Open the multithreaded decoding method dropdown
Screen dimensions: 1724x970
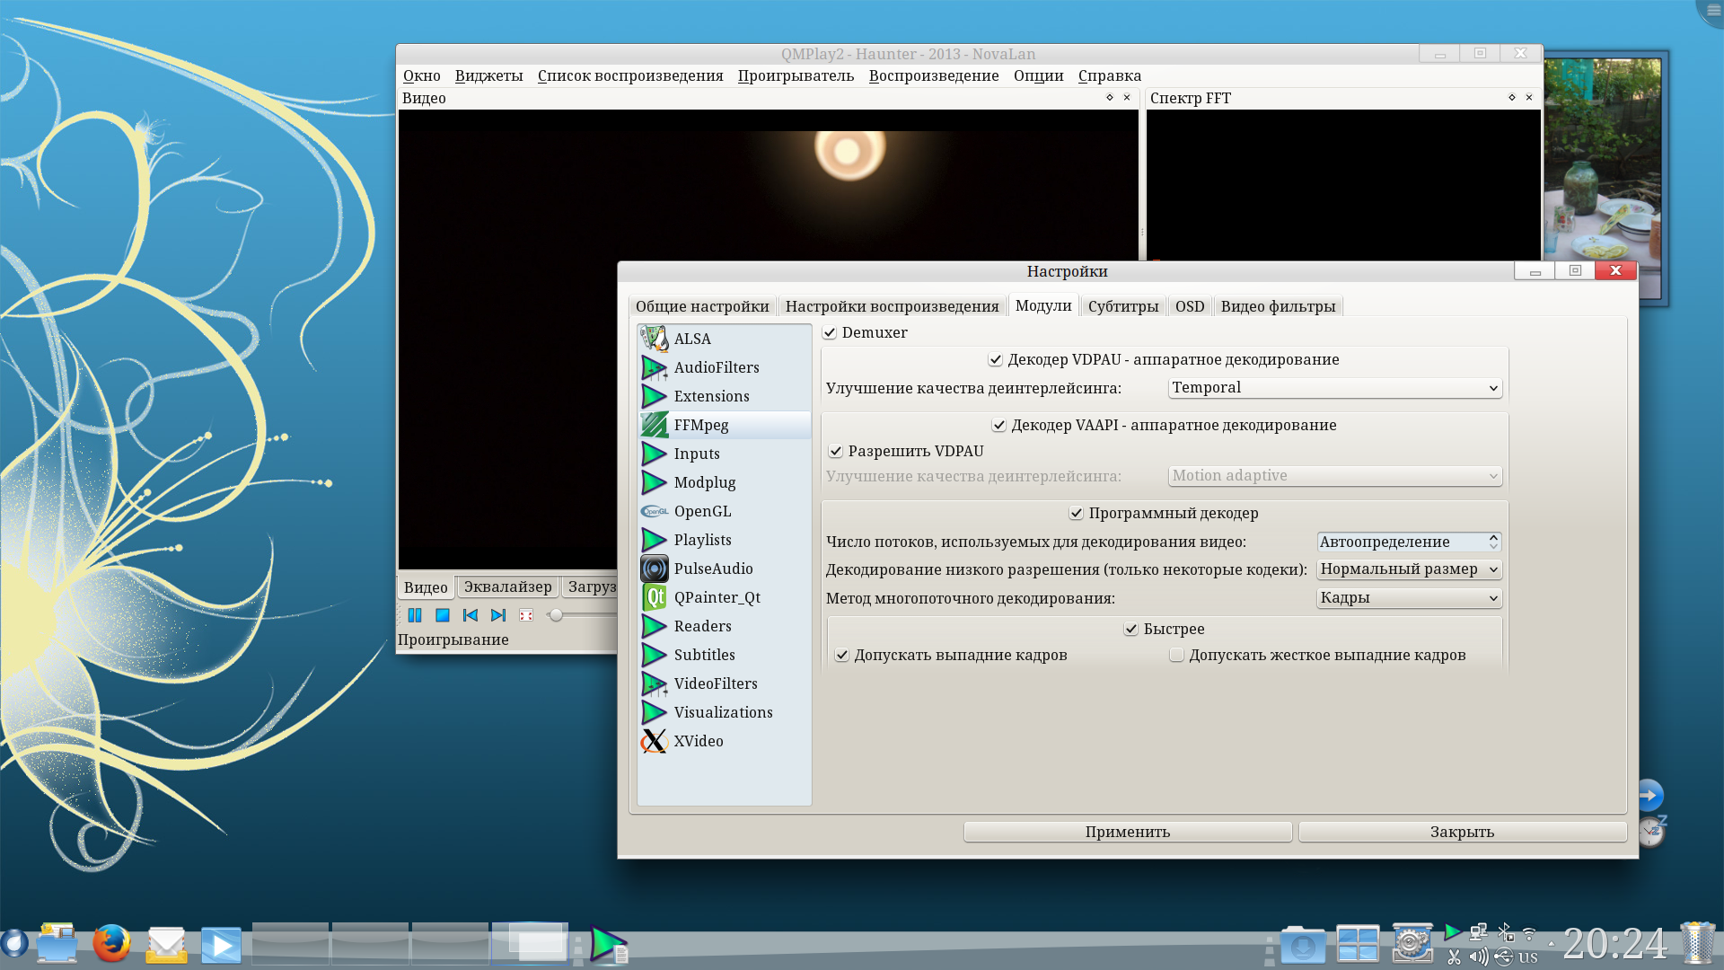coord(1408,598)
